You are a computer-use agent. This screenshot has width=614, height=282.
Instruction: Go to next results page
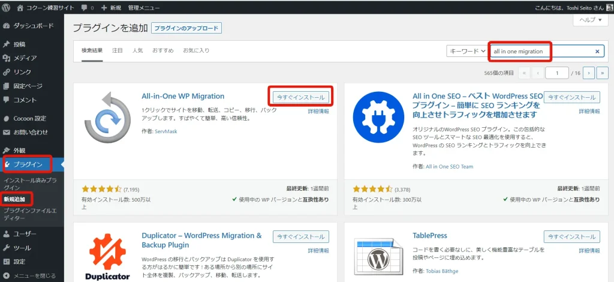click(589, 73)
